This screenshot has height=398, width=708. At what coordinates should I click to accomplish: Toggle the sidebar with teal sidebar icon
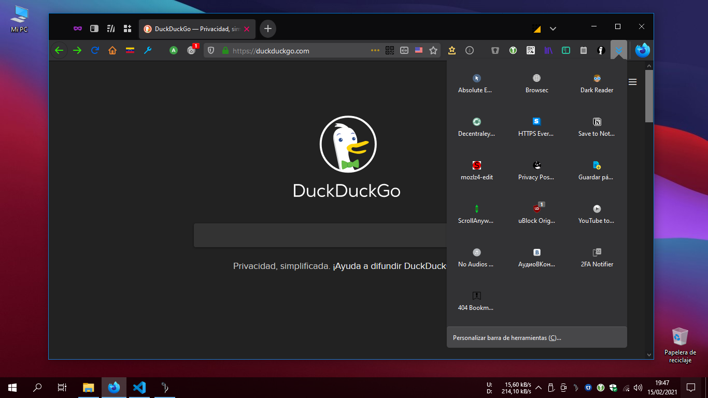tap(566, 50)
